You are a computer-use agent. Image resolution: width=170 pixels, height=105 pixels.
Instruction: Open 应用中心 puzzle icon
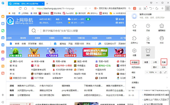pos(134,38)
